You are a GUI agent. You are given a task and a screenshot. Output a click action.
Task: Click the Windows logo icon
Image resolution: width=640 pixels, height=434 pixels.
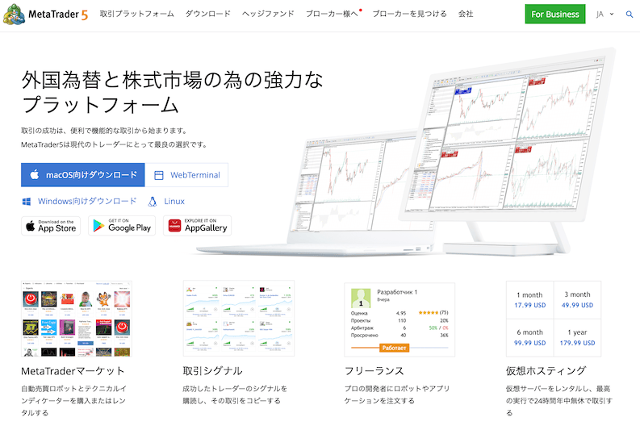tap(27, 202)
